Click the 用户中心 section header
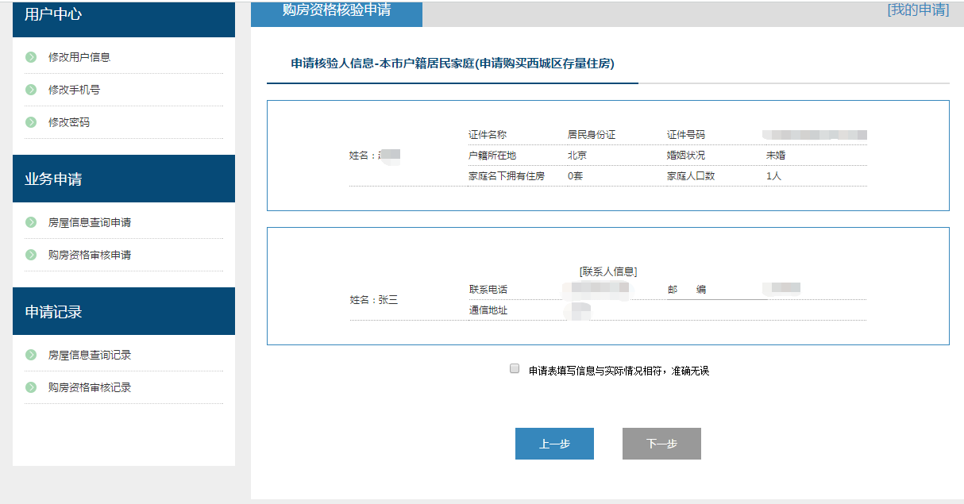Image resolution: width=964 pixels, height=504 pixels. pos(124,18)
